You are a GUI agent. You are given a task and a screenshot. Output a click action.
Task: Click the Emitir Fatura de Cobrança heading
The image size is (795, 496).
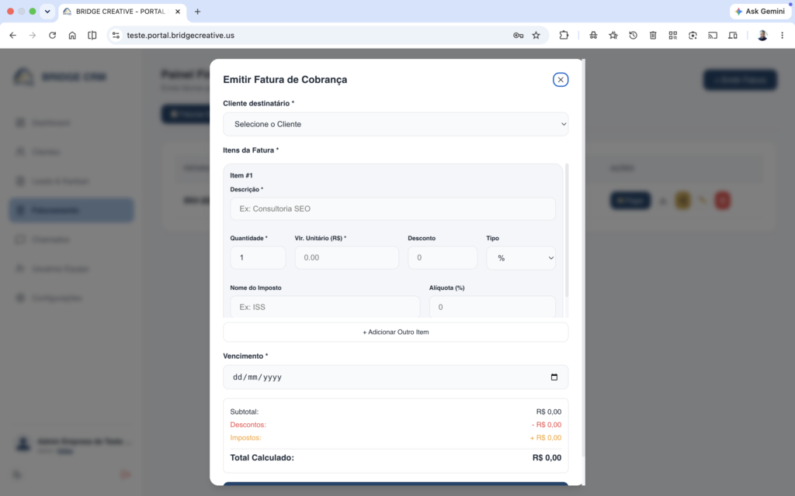coord(285,80)
